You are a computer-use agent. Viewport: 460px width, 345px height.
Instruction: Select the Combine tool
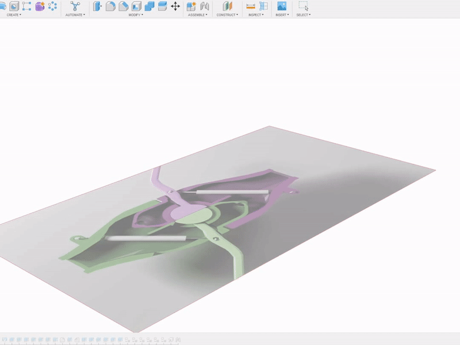pyautogui.click(x=151, y=7)
